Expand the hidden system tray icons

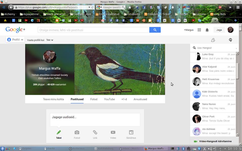(x=225, y=149)
